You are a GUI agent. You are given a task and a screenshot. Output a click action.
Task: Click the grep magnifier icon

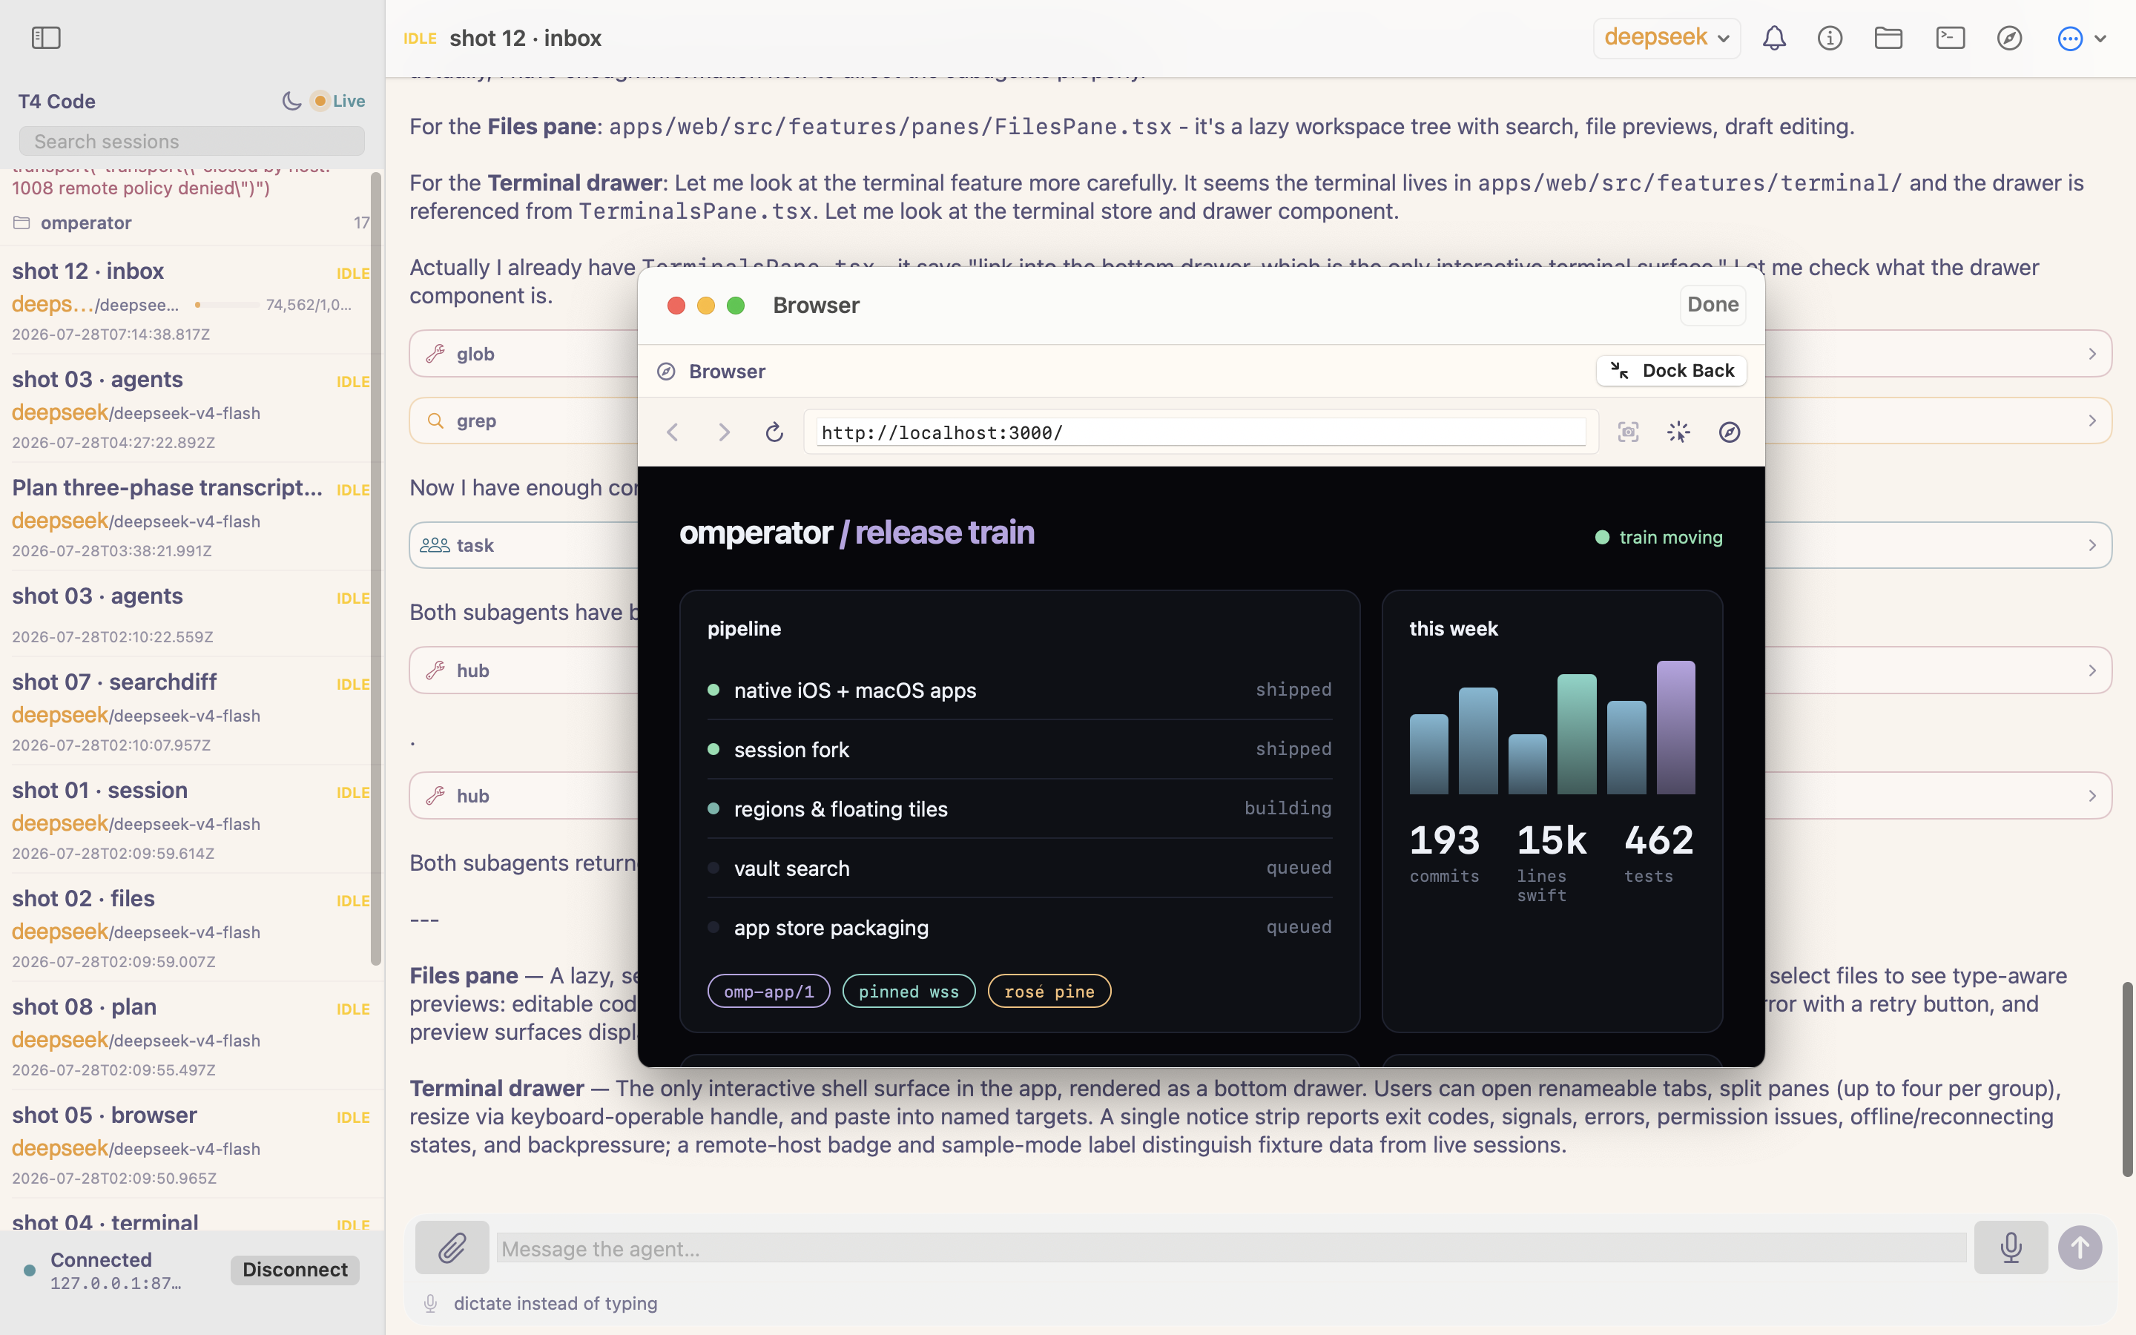(435, 421)
